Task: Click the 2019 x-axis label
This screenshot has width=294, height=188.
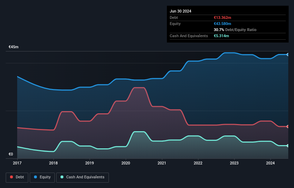Action: pos(90,163)
